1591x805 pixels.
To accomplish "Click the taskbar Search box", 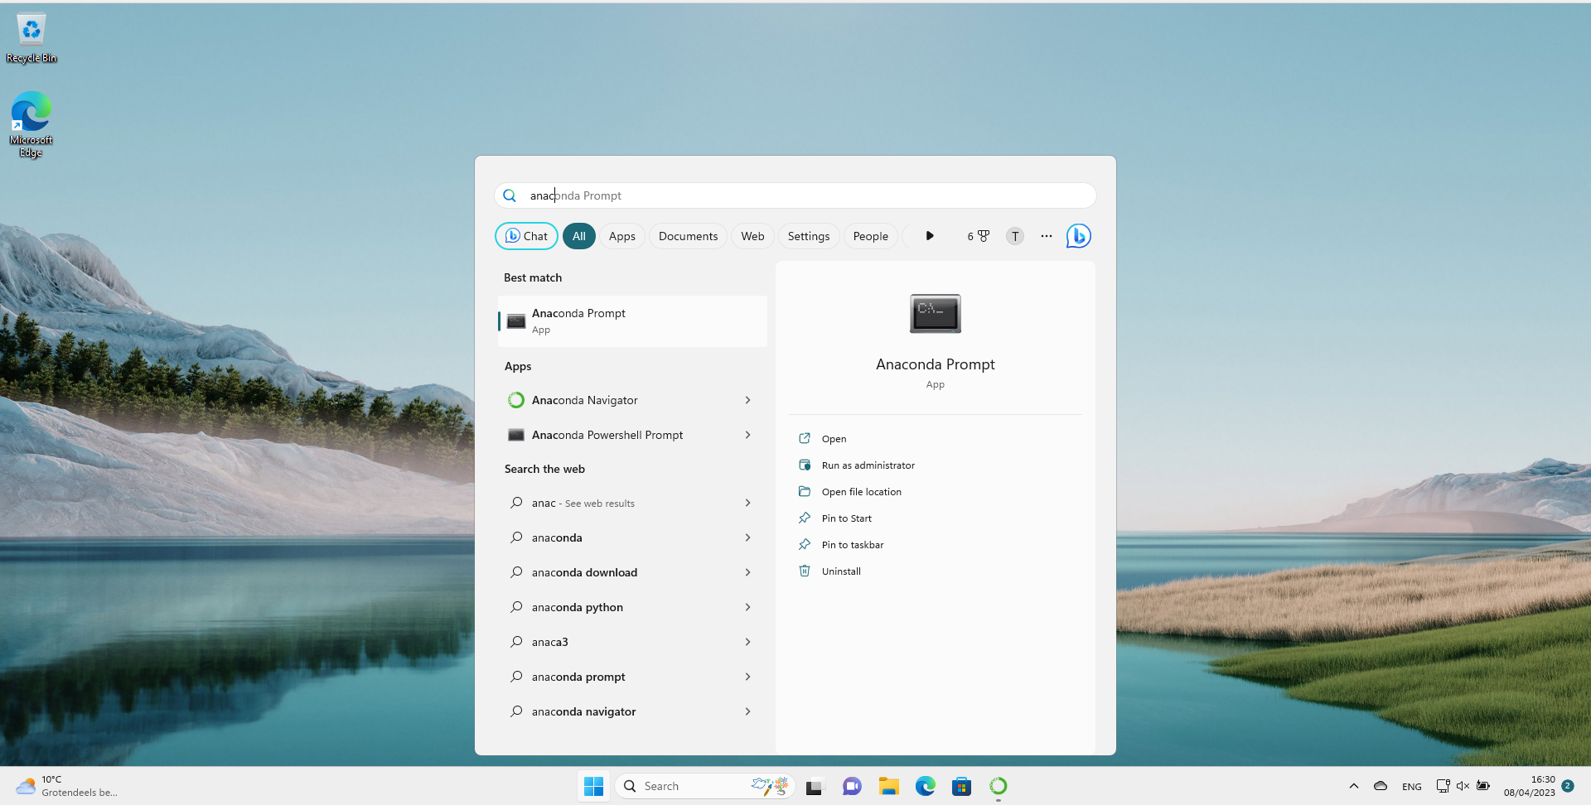I will 705,786.
